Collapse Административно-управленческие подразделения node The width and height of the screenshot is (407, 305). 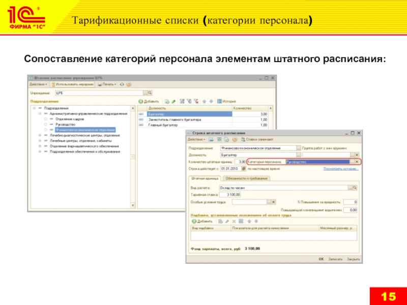click(x=40, y=113)
